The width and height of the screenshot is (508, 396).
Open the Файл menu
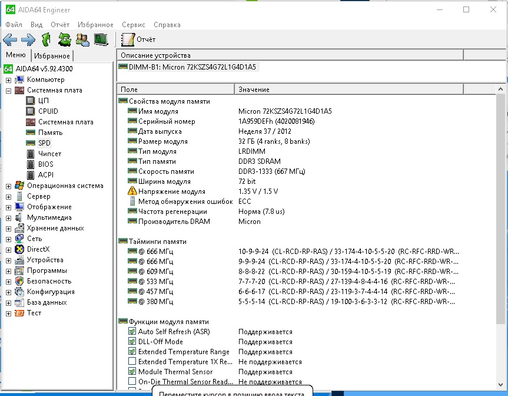click(14, 25)
